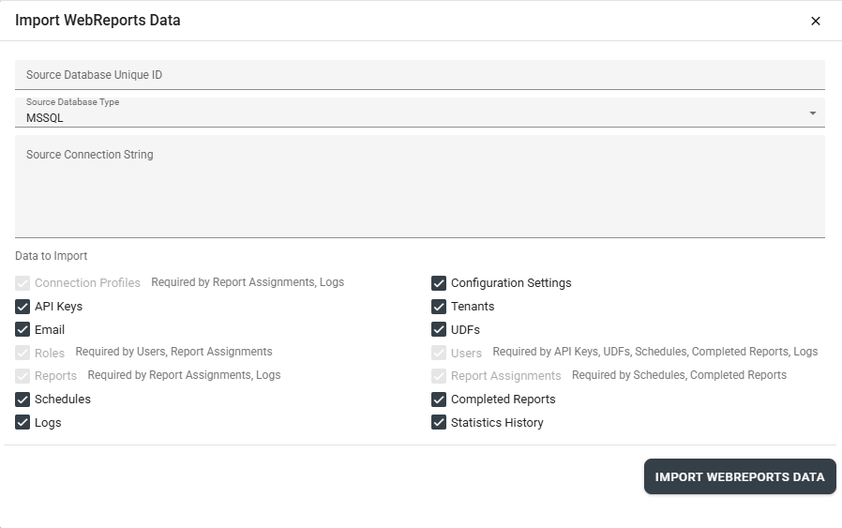The height and width of the screenshot is (528, 842).
Task: Uncheck the Email checkbox
Action: click(23, 330)
